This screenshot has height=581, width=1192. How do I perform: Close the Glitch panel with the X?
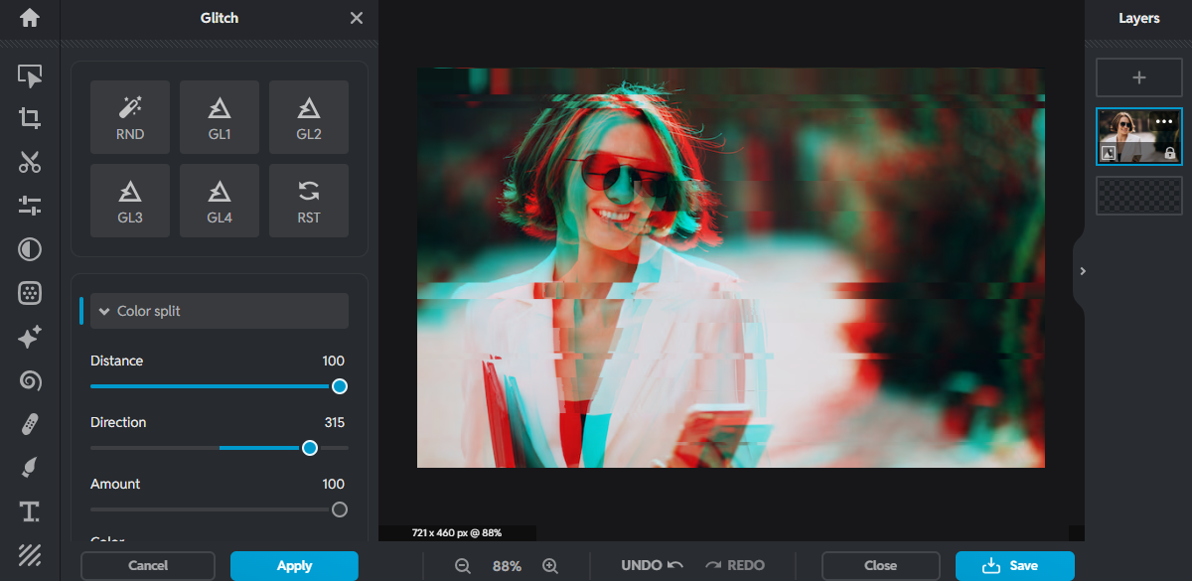point(357,18)
